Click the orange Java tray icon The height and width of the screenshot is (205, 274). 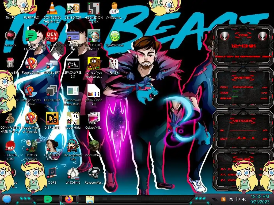223,199
